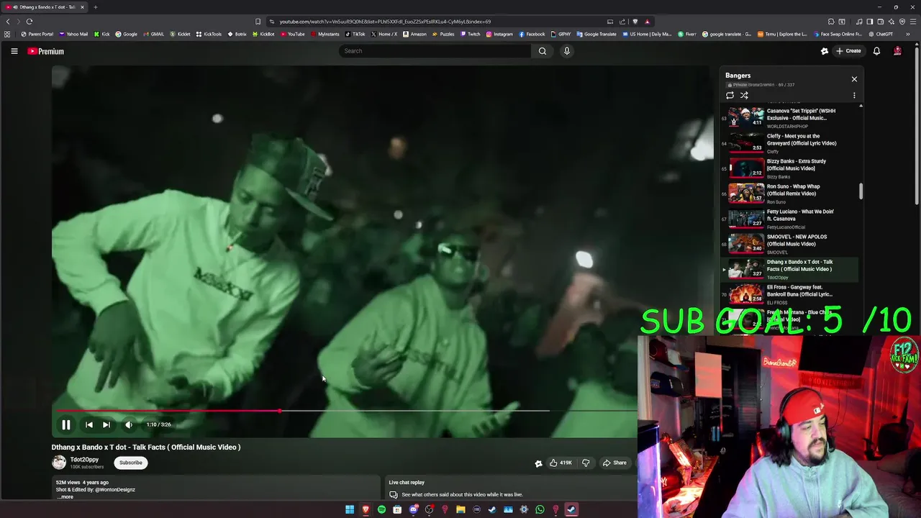Share the video
921x518 pixels.
(x=614, y=463)
